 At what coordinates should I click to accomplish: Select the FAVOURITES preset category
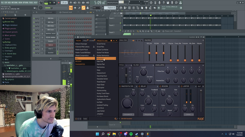pos(80,64)
